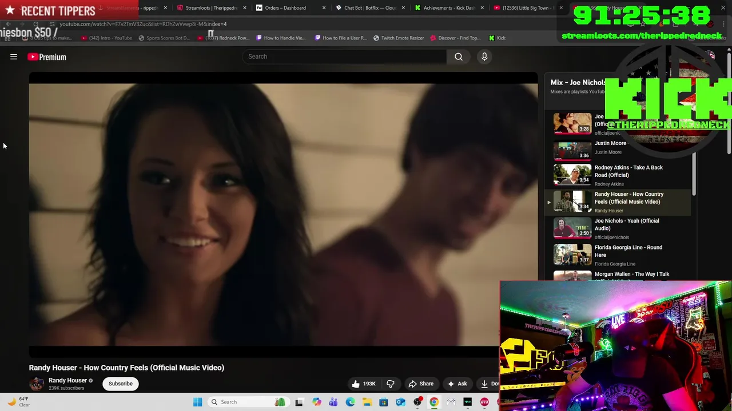Image resolution: width=732 pixels, height=411 pixels.
Task: Open the weather widget showing 64°F
Action: (x=18, y=402)
